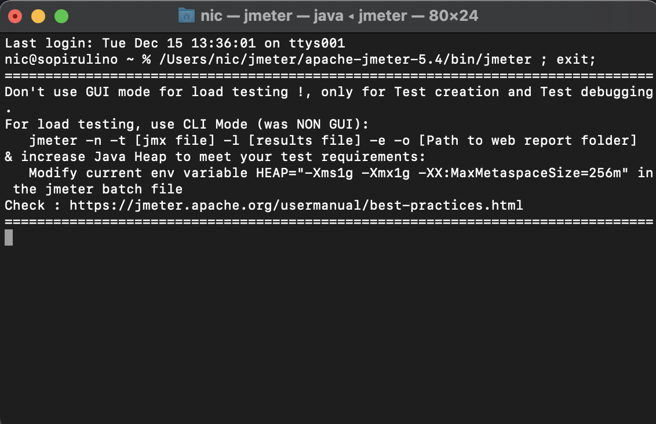The width and height of the screenshot is (656, 424).
Task: Click the 'CLI Mode (was NON GUI)' text
Action: (x=276, y=124)
